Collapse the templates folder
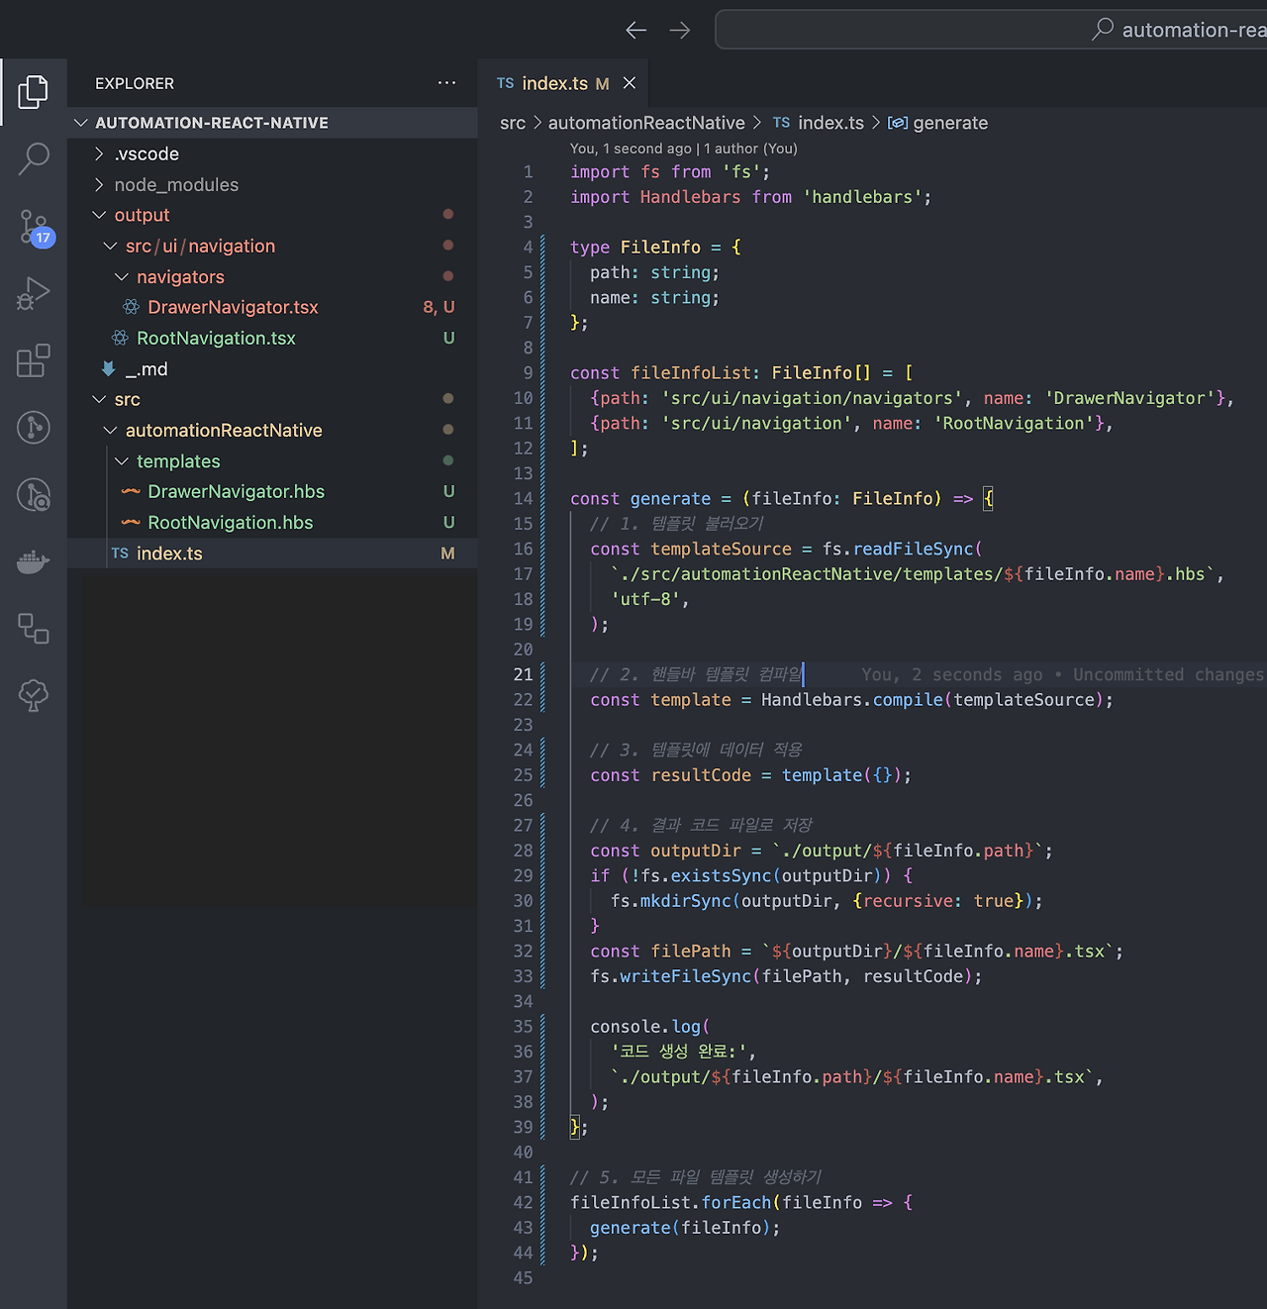This screenshot has width=1267, height=1309. pos(122,460)
